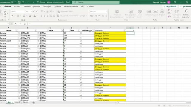Click cell with text 15-Й Мкр28а
This screenshot has width=191, height=107.
(27, 36)
